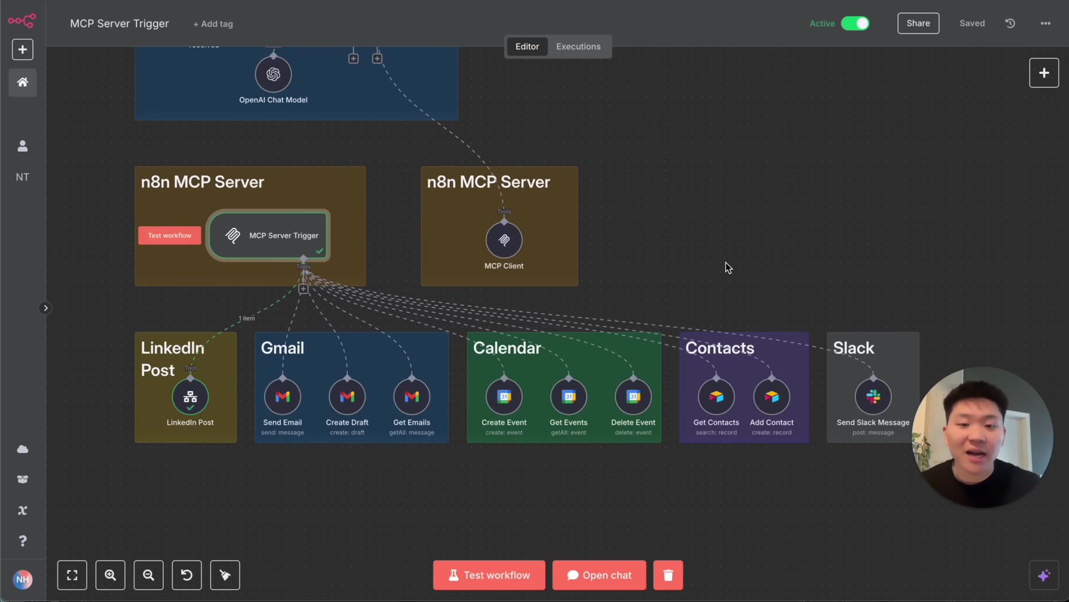Open the Home overview icon
The height and width of the screenshot is (602, 1069).
pos(23,82)
